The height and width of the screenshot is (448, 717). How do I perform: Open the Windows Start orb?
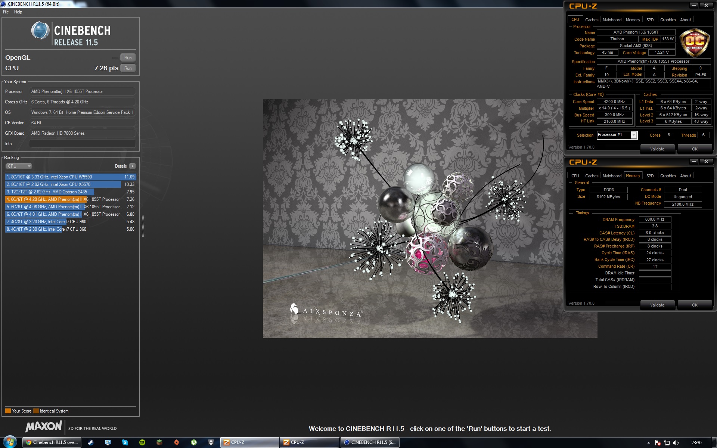point(10,442)
